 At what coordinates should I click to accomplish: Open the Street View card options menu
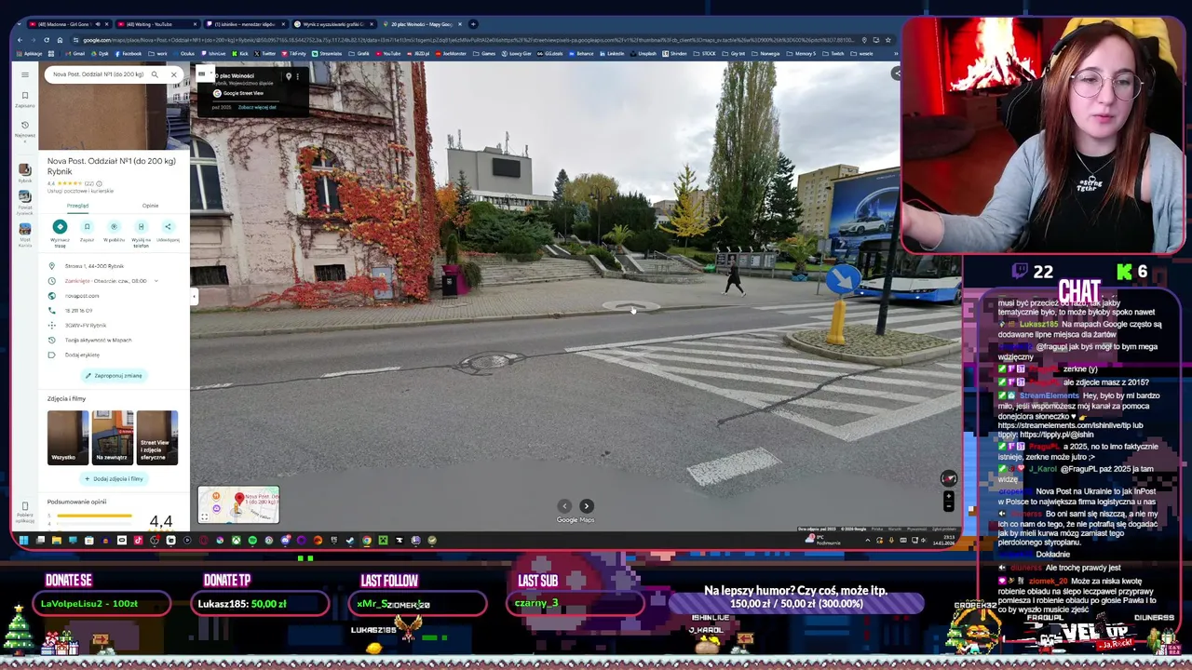point(297,76)
